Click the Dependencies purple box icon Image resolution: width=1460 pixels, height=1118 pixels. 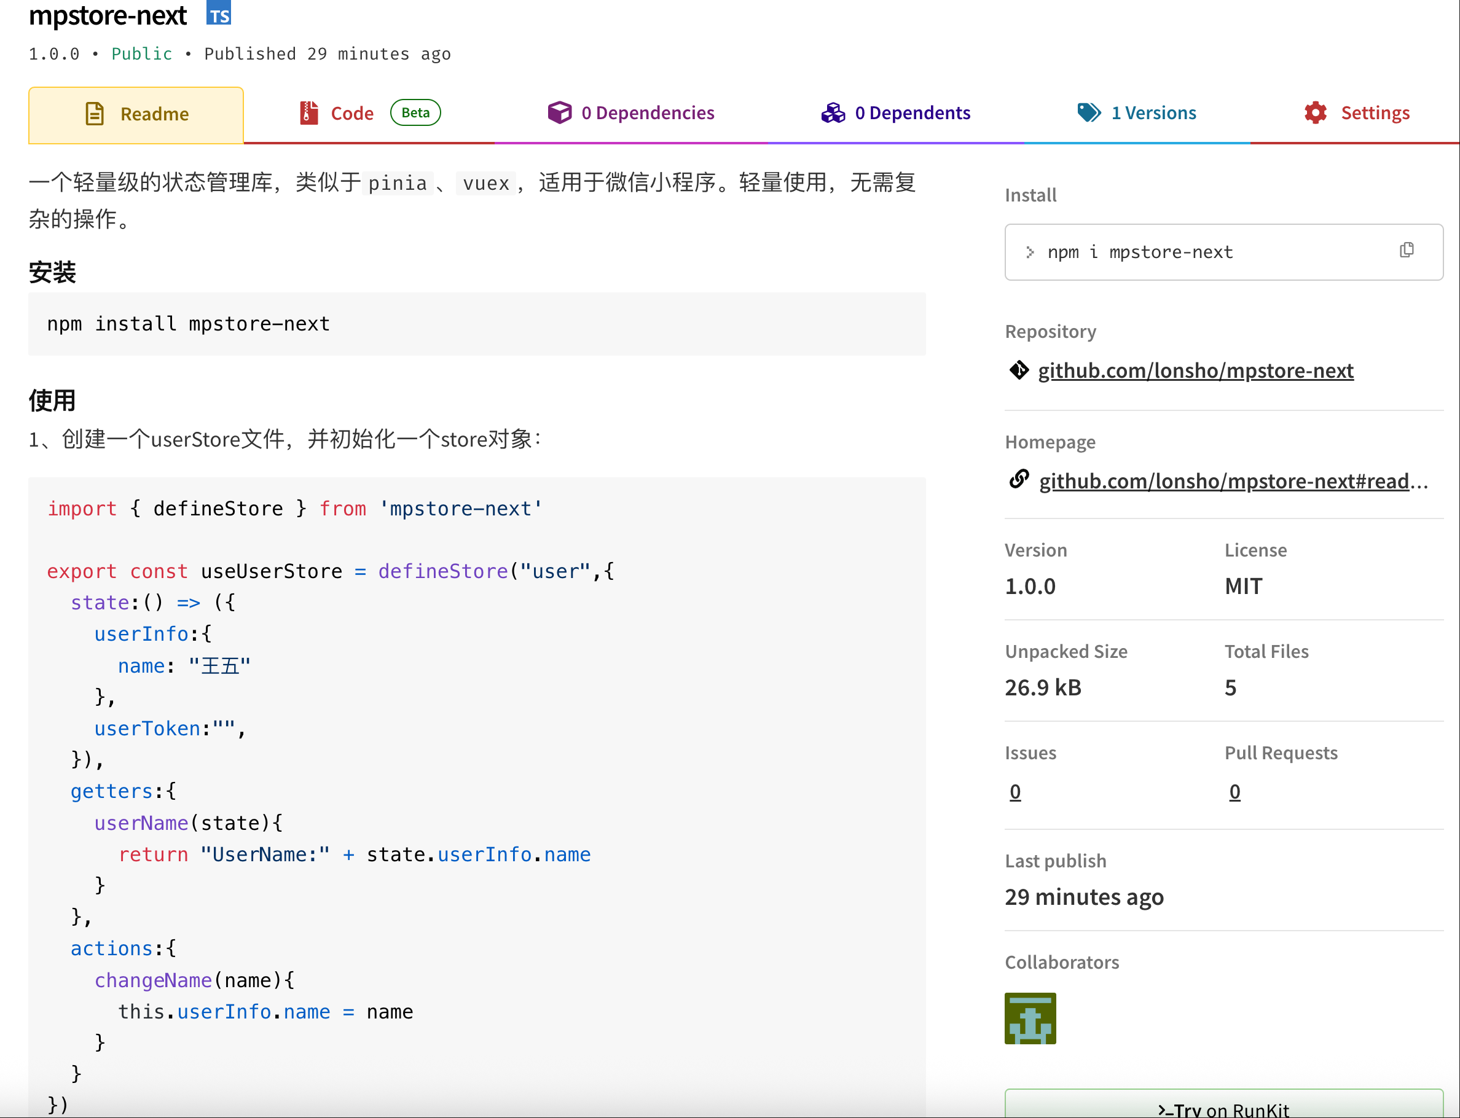tap(559, 112)
